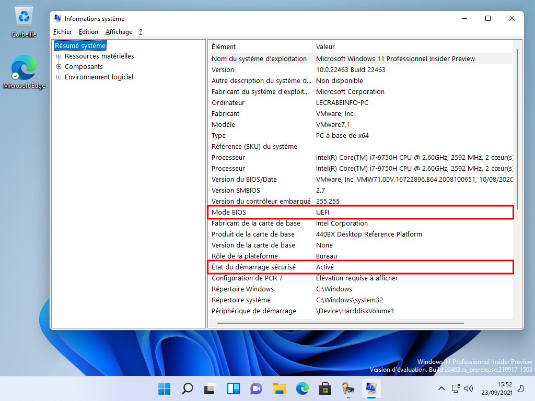Select the Version 10.0.22463 row

tap(360, 69)
